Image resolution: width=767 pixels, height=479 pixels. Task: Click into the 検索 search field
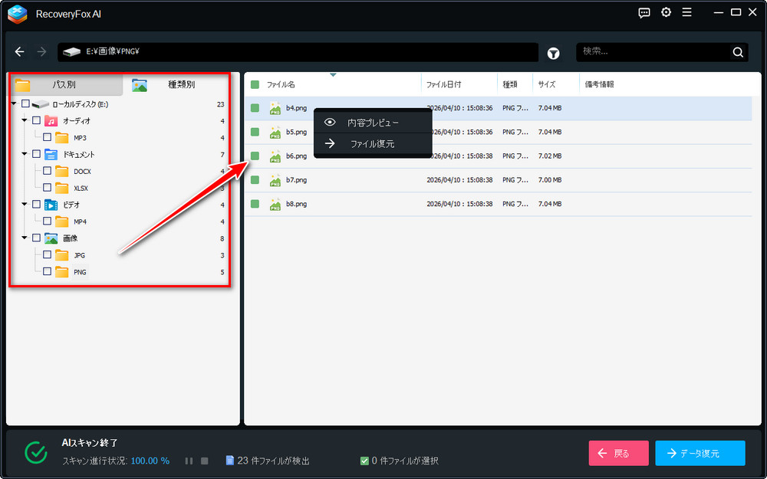tap(652, 52)
